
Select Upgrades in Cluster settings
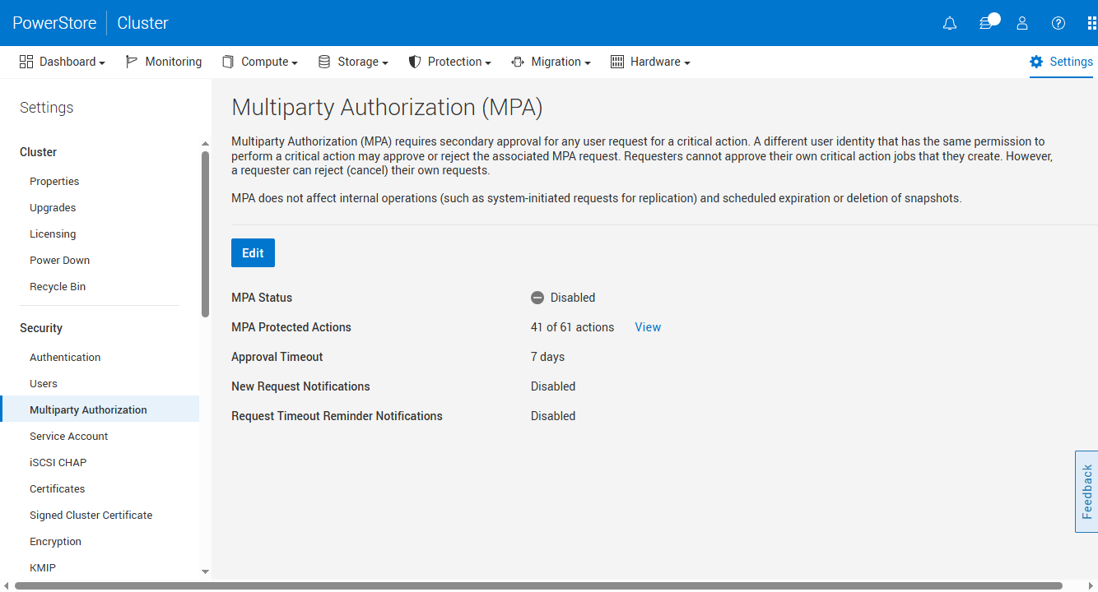53,208
